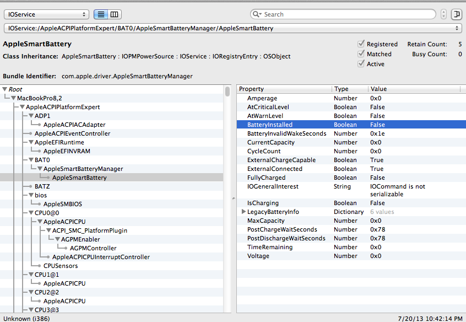Toggle the inspector pane icon
466x322 pixels.
click(456, 14)
